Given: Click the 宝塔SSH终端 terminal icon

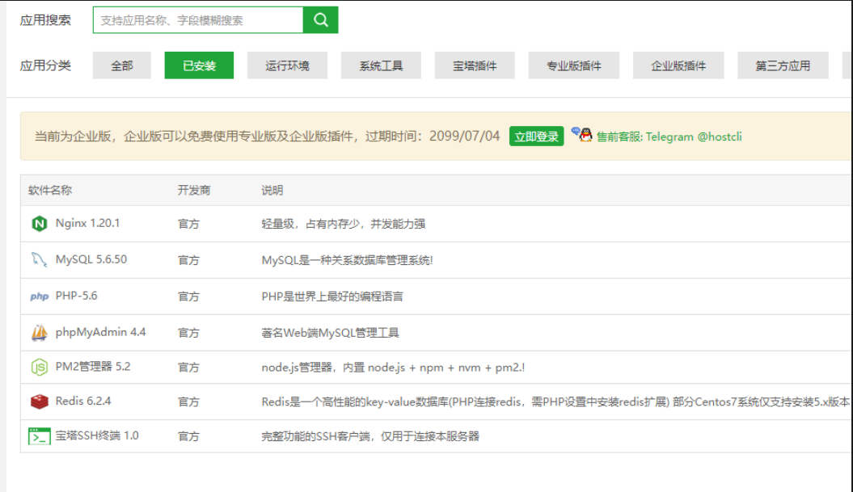Looking at the screenshot, I should coord(39,436).
